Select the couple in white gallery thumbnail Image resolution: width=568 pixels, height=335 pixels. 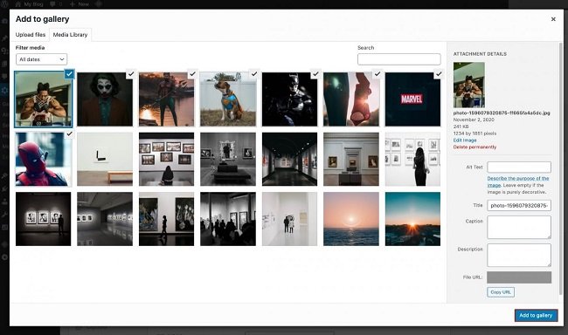click(x=289, y=219)
